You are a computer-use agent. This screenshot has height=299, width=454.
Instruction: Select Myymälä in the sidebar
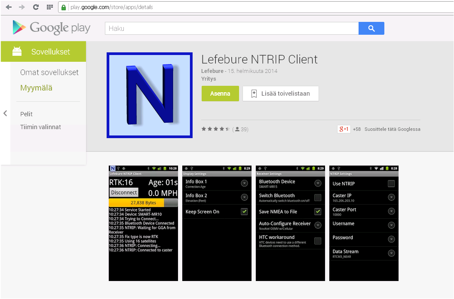pyautogui.click(x=36, y=88)
